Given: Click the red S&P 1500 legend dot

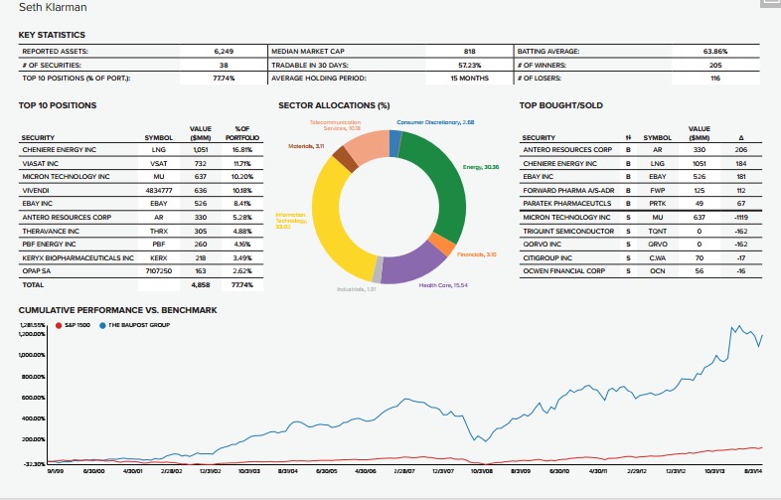Looking at the screenshot, I should [x=59, y=325].
